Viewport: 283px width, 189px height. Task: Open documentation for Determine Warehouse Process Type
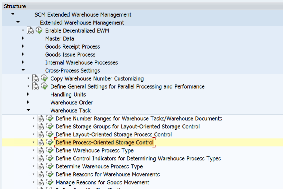40,166
